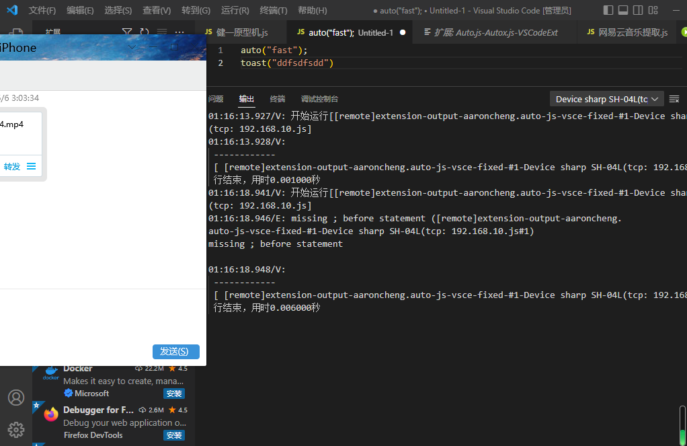The width and height of the screenshot is (687, 446).
Task: Select the auto("fast"); Untitled-1 tab
Action: click(349, 32)
